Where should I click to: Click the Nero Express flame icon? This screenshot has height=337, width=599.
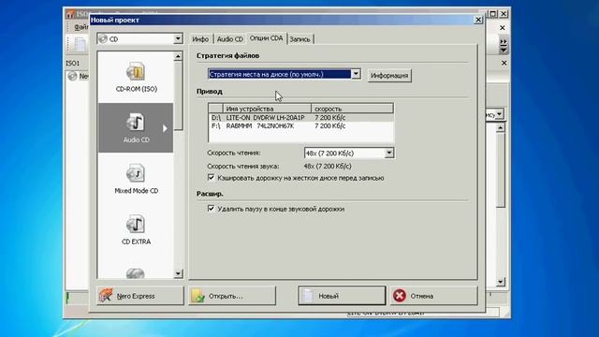tap(106, 296)
